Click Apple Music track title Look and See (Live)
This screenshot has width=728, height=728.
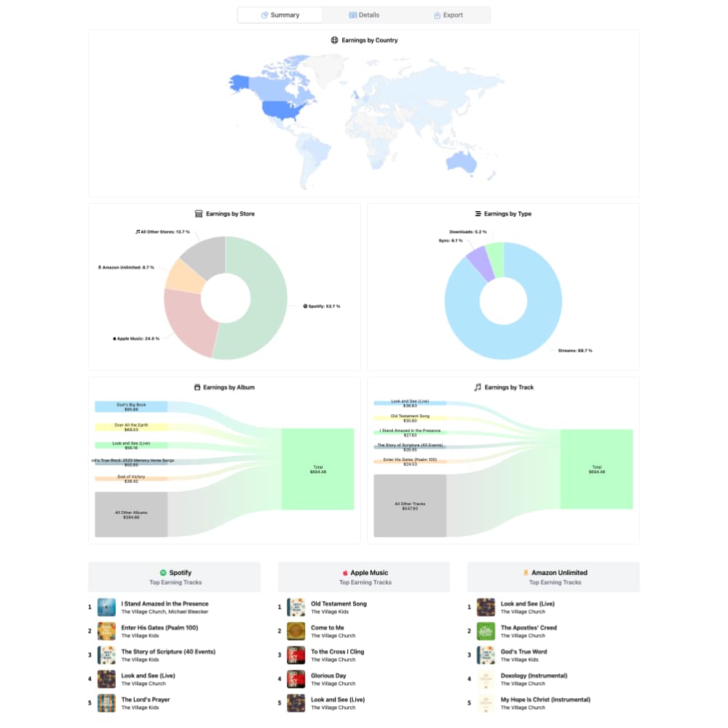pyautogui.click(x=338, y=700)
